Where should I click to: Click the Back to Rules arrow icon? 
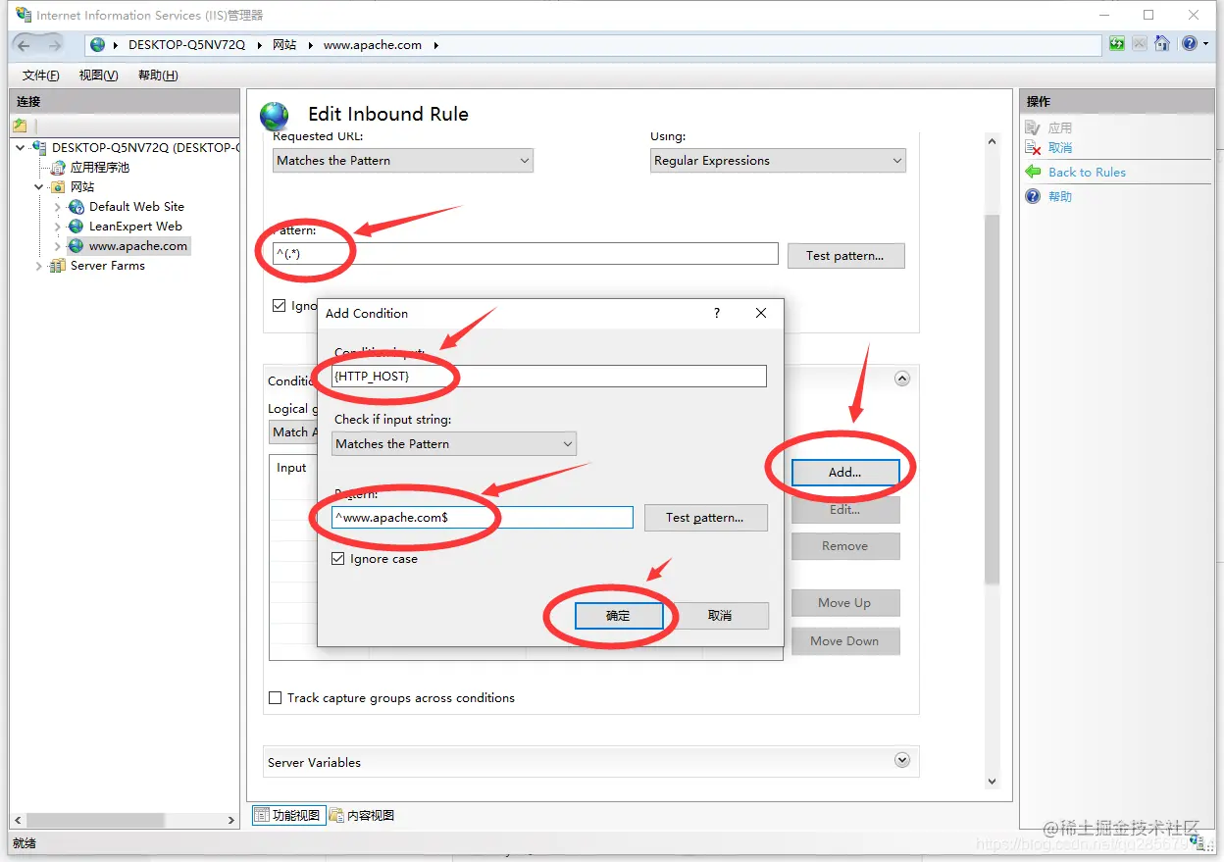pos(1033,172)
